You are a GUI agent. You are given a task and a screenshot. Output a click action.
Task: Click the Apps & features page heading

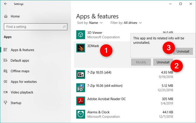(97, 16)
